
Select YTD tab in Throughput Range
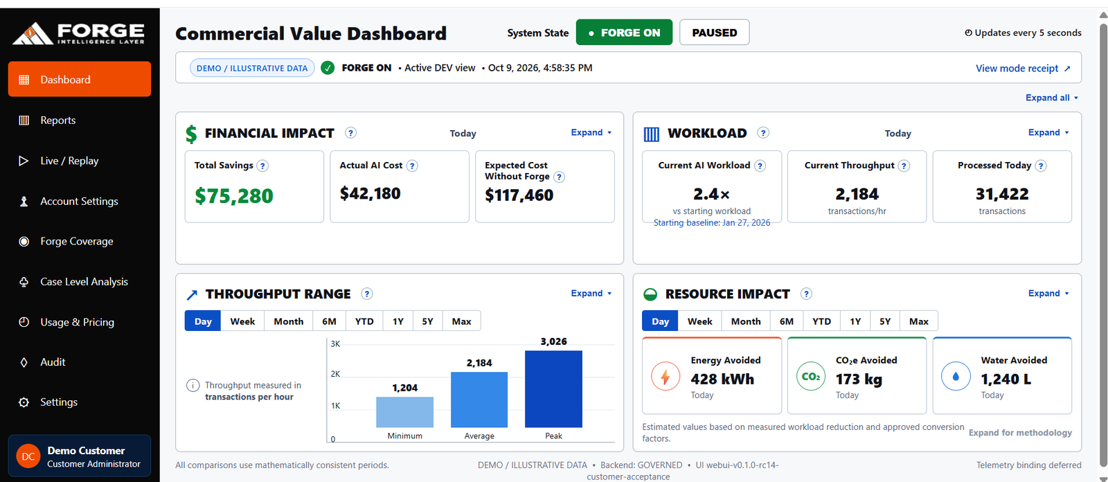point(364,321)
